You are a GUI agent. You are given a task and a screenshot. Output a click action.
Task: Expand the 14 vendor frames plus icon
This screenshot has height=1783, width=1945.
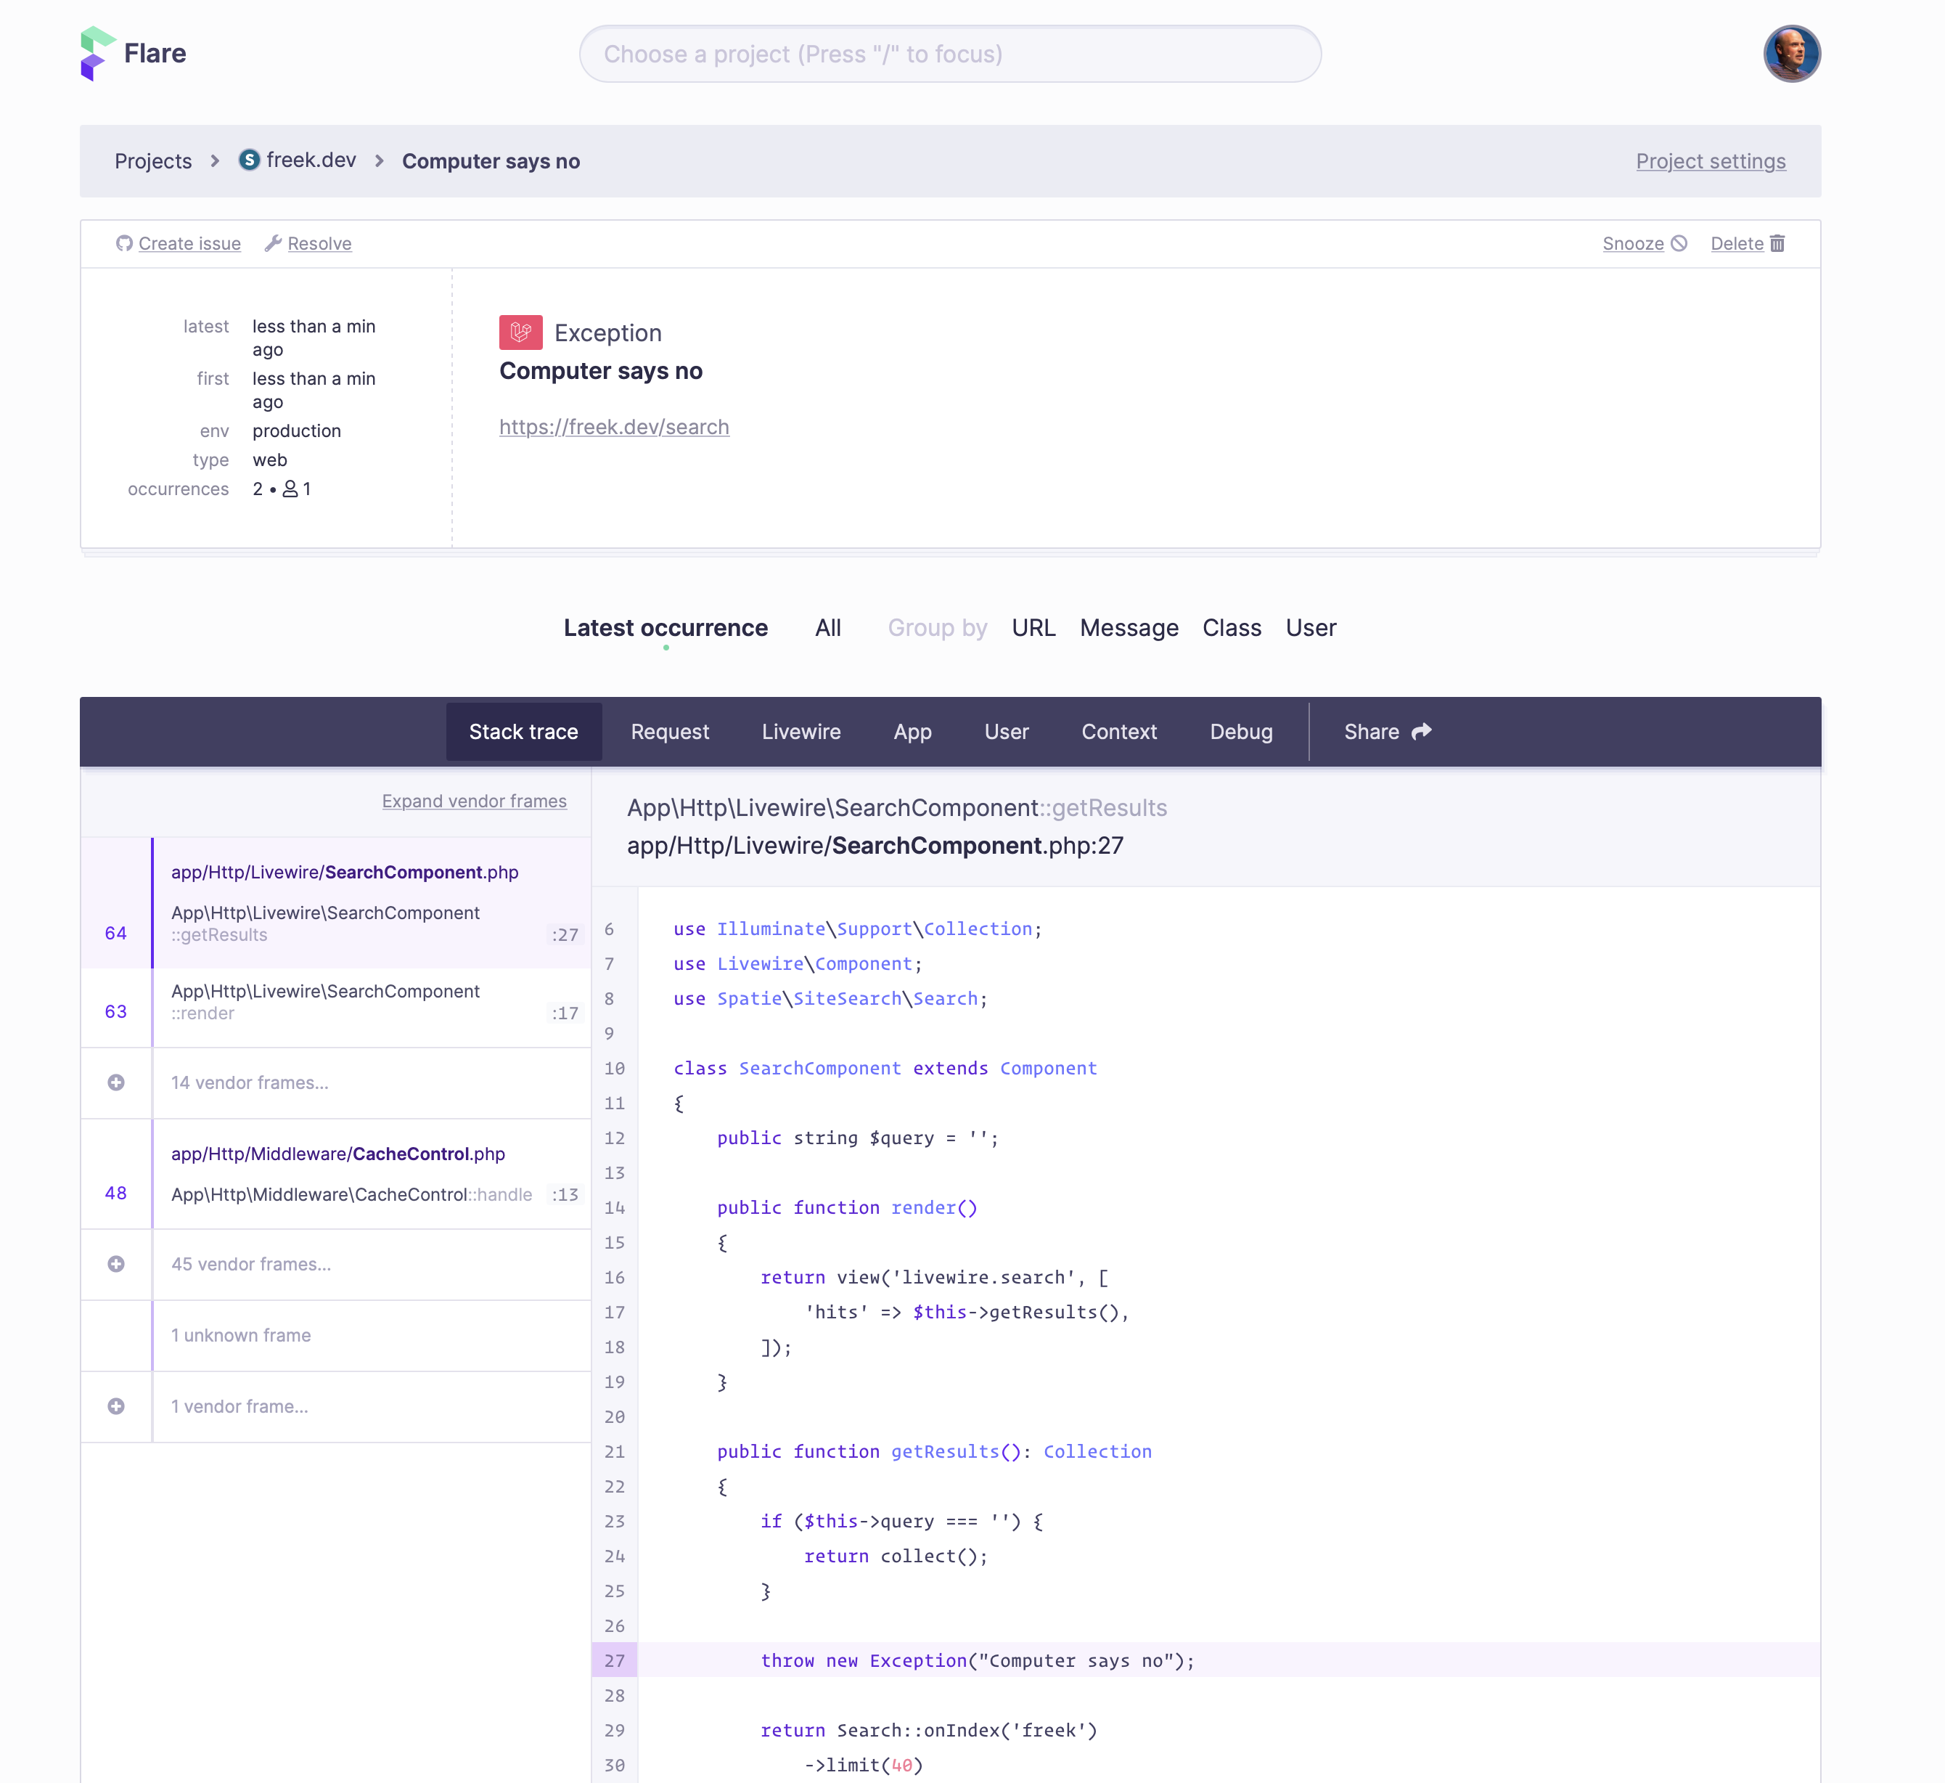tap(116, 1083)
